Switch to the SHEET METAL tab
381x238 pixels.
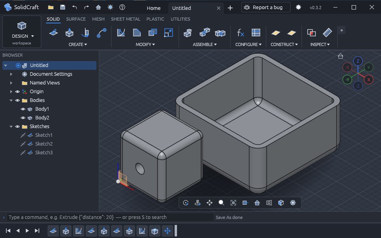pyautogui.click(x=126, y=19)
